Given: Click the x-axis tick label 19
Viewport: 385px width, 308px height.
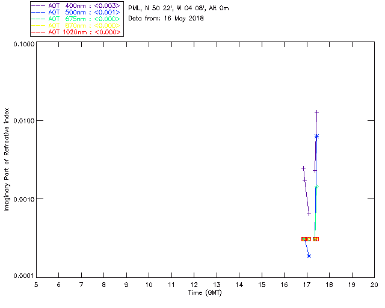Looking at the screenshot, I should point(352,285).
